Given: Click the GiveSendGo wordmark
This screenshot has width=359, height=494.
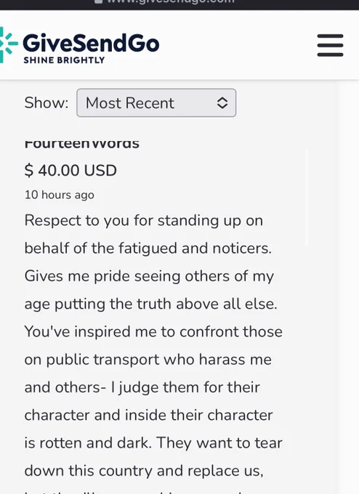Looking at the screenshot, I should [x=91, y=43].
